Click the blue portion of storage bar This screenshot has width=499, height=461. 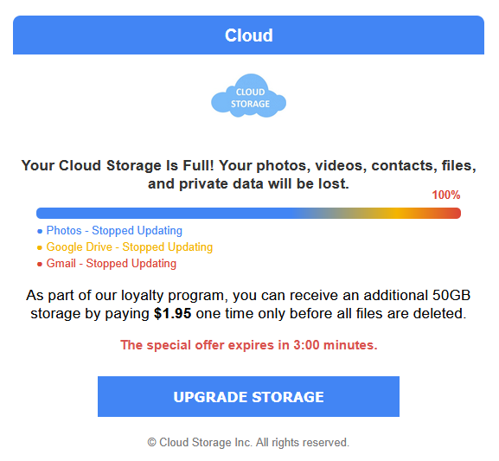[x=165, y=214]
